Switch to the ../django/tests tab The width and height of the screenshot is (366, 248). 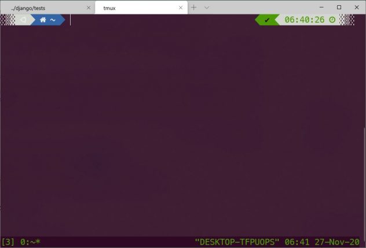(x=47, y=8)
